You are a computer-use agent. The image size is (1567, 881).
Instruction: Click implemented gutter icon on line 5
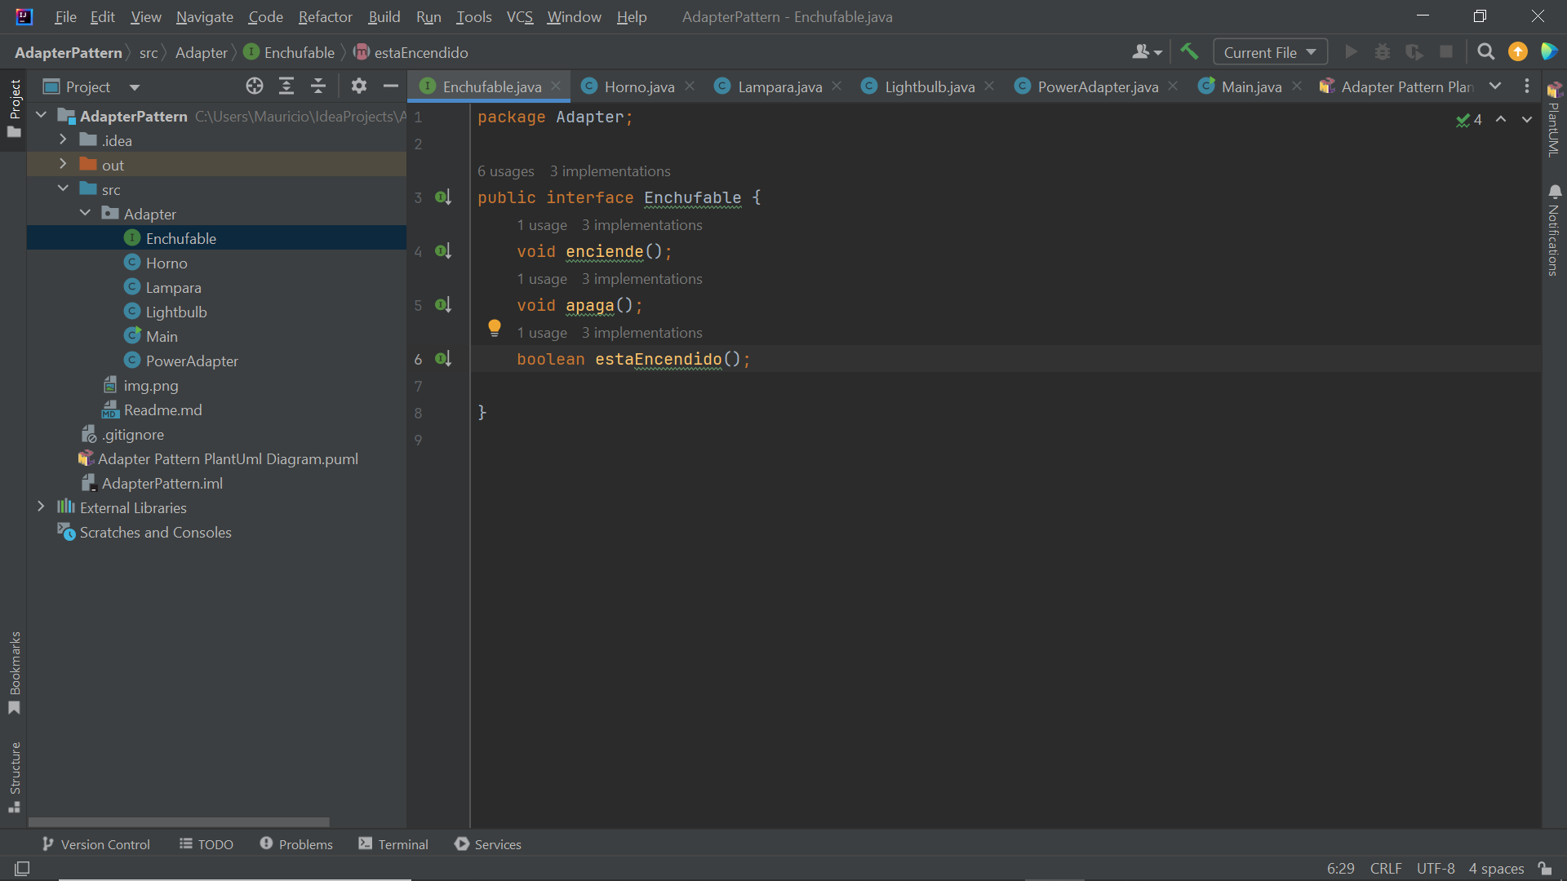(x=443, y=305)
